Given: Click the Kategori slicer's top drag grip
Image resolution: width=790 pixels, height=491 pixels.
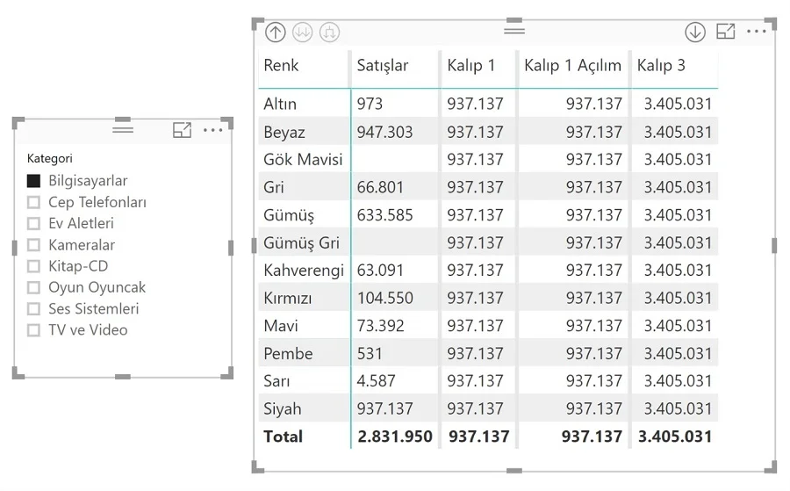Looking at the screenshot, I should tap(123, 129).
